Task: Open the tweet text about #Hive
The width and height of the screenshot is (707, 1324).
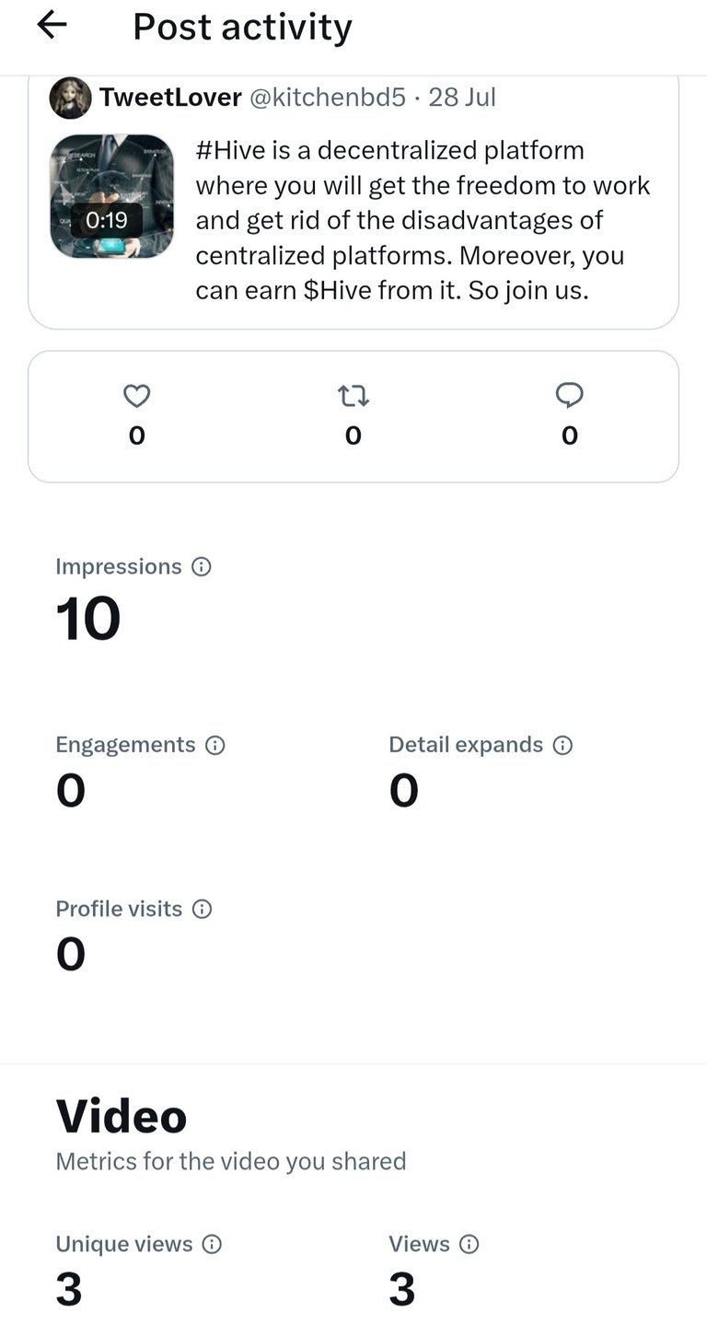Action: tap(423, 221)
